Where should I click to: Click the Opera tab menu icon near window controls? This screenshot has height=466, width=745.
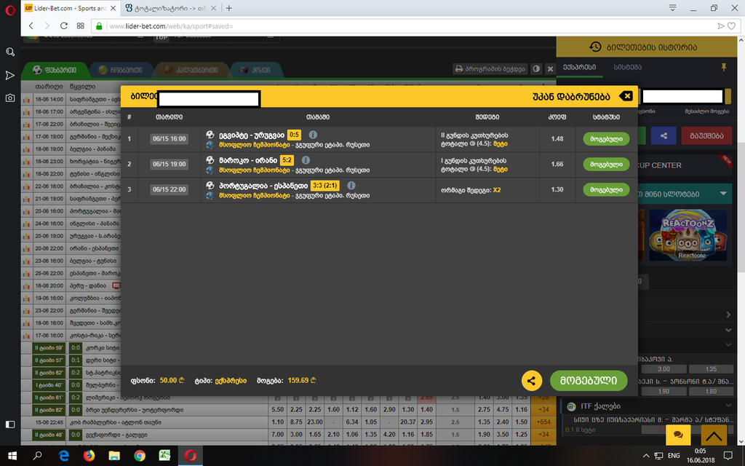tap(672, 7)
